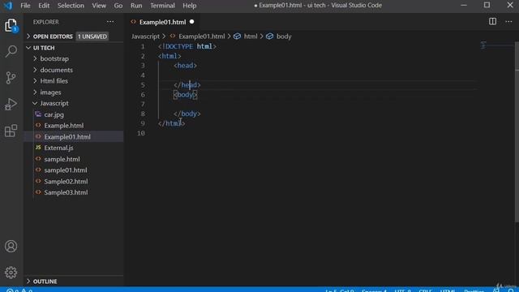519x292 pixels.
Task: Open the Terminal menu
Action: pos(162,6)
